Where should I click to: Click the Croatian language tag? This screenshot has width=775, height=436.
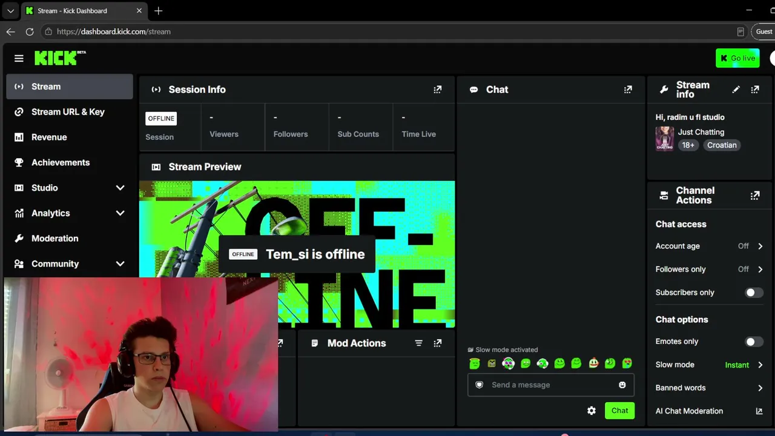[x=722, y=145]
